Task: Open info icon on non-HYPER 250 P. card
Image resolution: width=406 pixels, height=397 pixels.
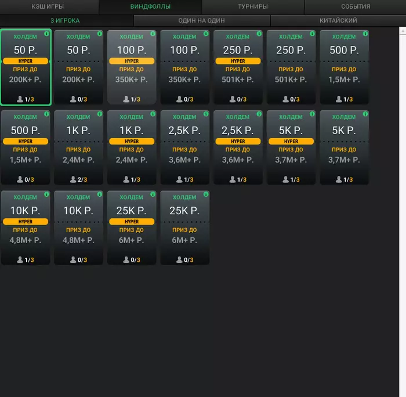Action: point(312,34)
